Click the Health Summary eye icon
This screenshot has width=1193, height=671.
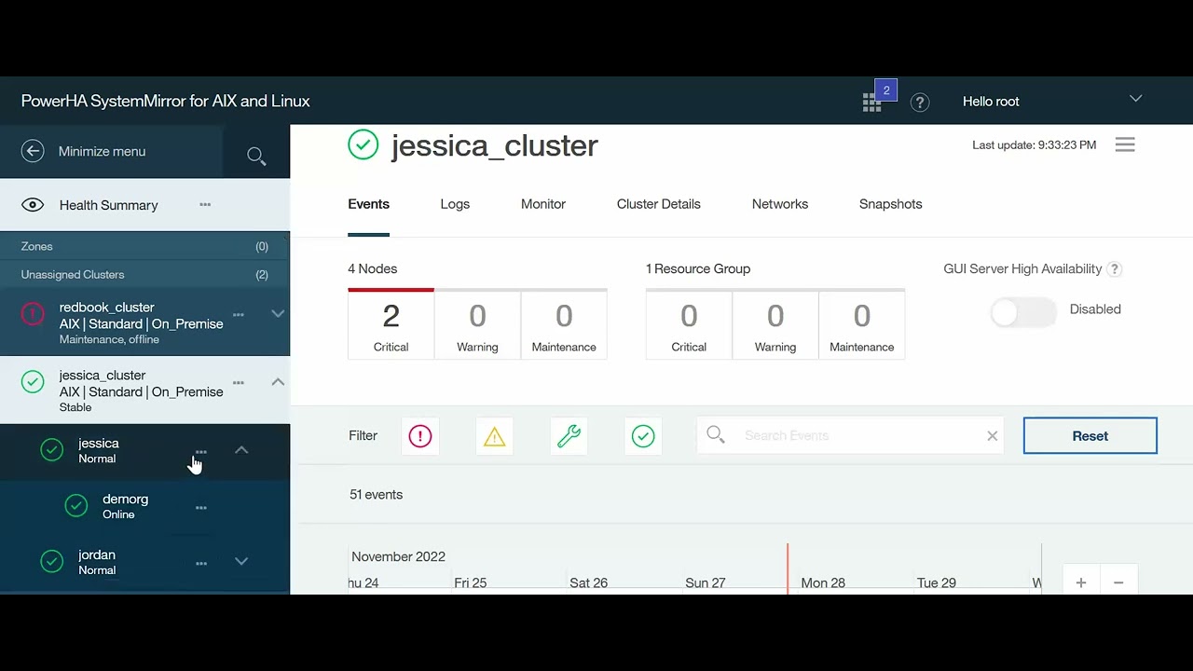pyautogui.click(x=33, y=205)
